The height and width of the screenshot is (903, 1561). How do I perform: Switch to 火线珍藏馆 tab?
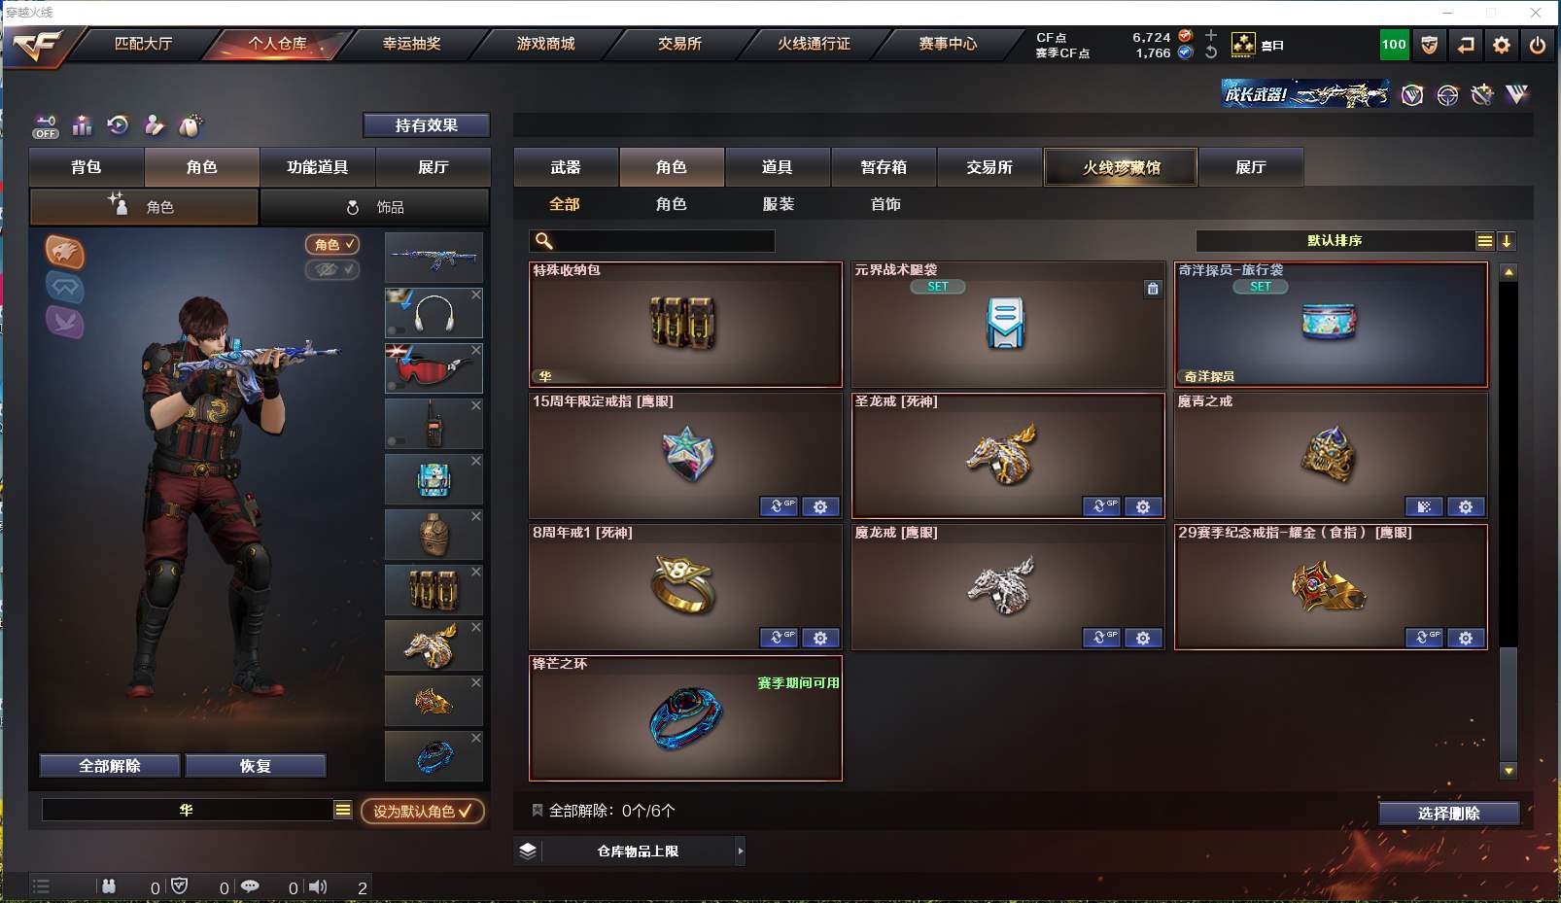coord(1122,167)
